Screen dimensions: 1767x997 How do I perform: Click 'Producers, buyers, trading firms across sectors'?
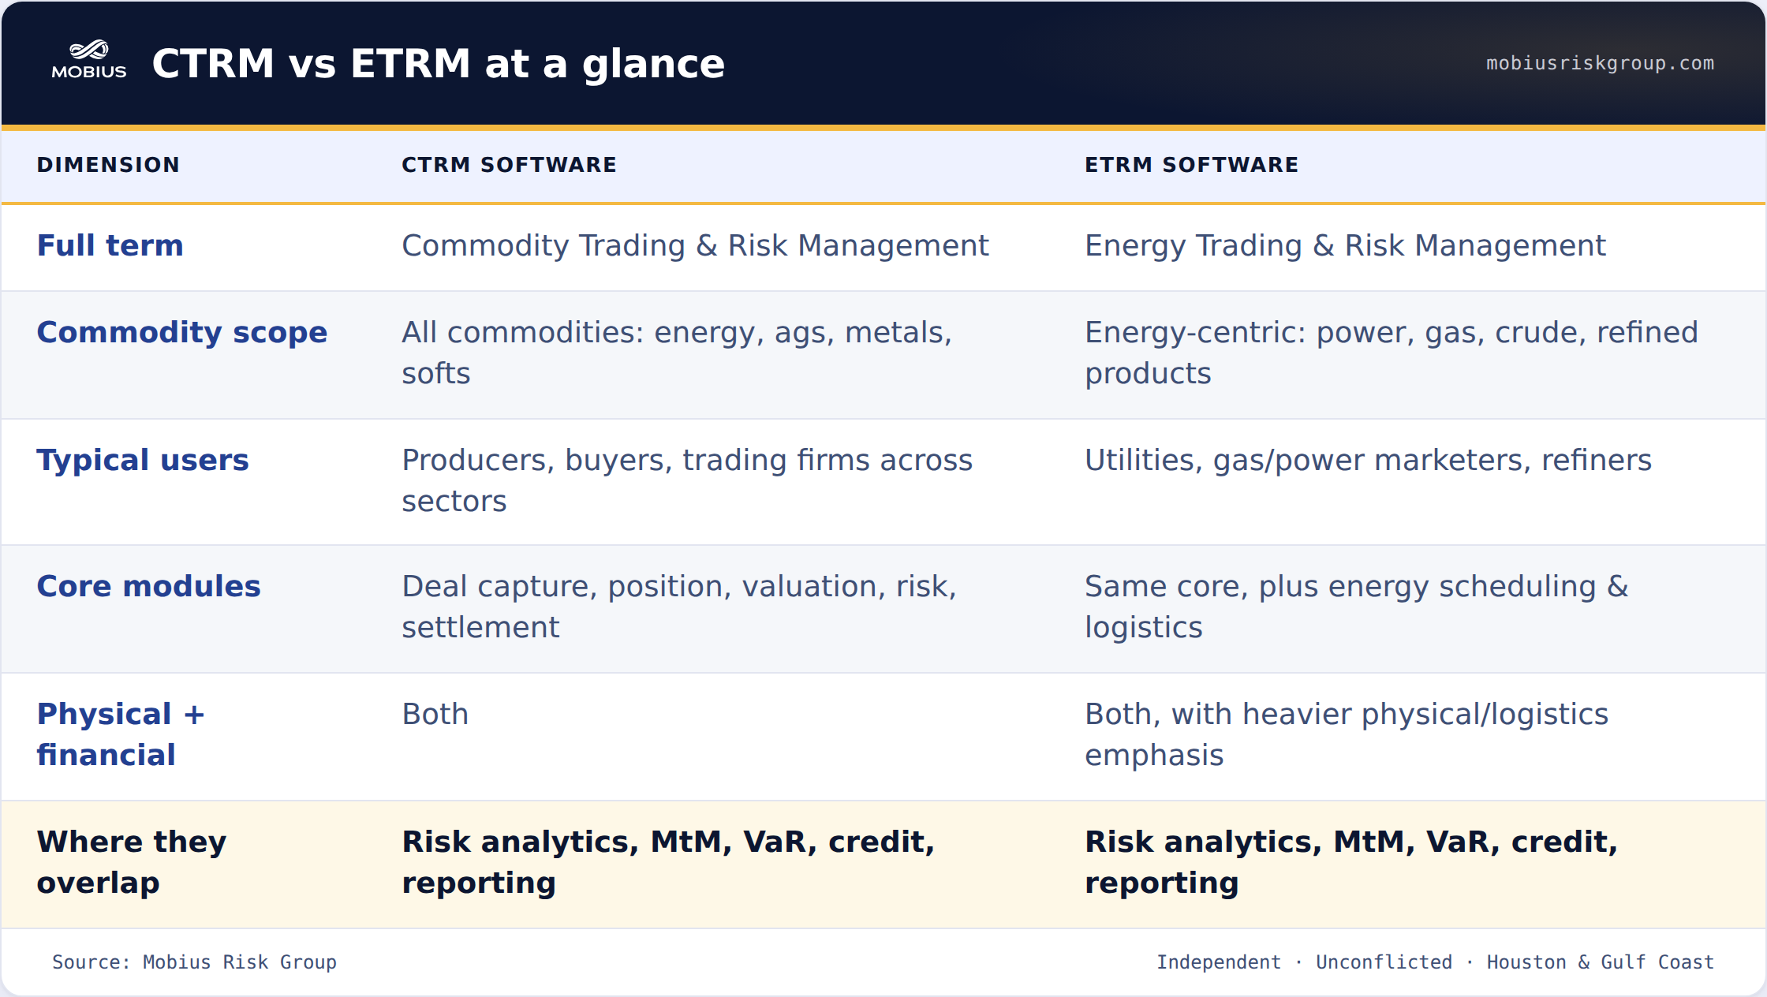[x=687, y=480]
